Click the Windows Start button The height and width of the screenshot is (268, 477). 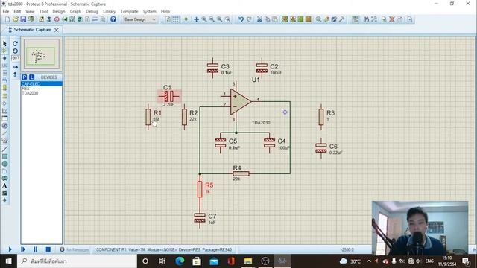coord(8,261)
